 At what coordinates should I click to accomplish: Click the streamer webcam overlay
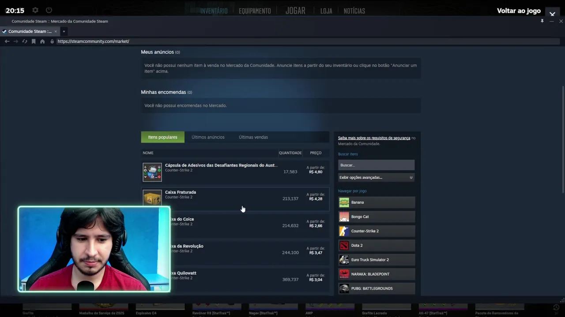click(x=94, y=249)
